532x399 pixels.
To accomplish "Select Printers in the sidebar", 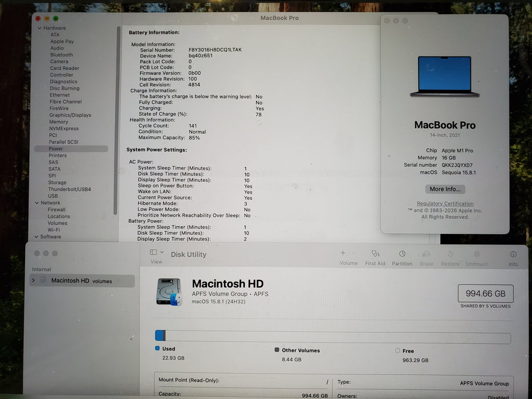I will pyautogui.click(x=58, y=156).
